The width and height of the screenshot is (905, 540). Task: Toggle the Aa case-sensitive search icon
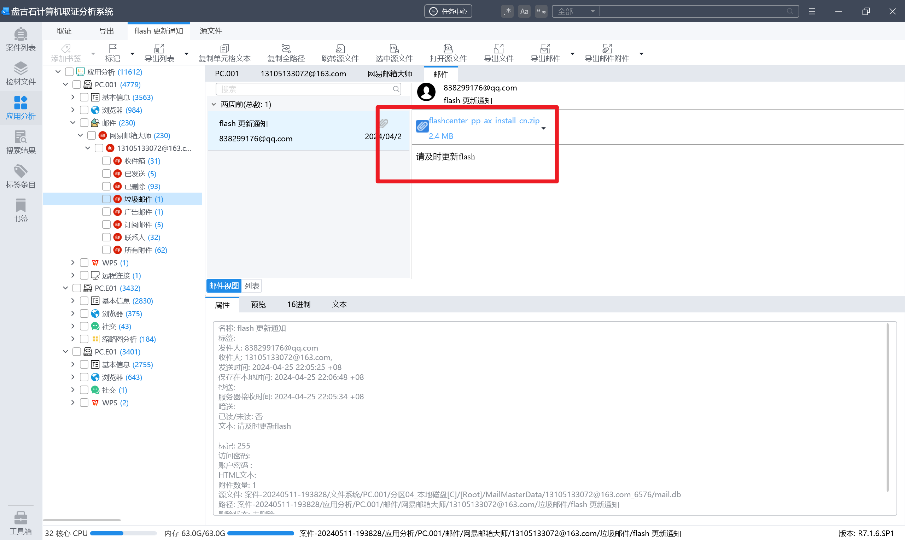524,11
